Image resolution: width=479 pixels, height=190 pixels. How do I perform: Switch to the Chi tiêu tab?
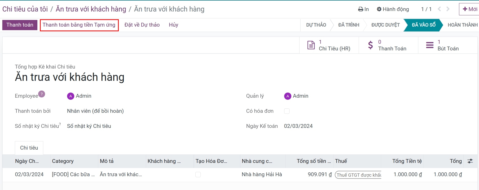(29, 148)
